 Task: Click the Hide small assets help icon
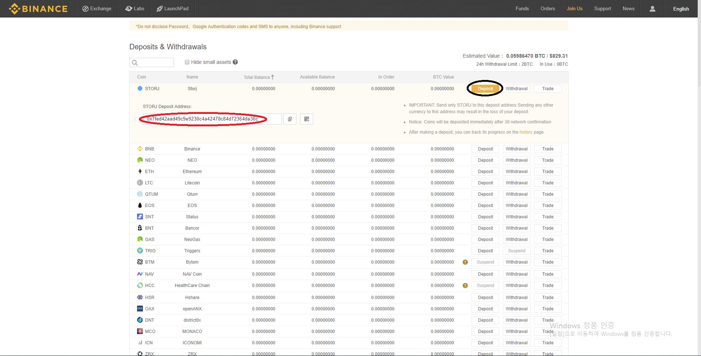(235, 62)
